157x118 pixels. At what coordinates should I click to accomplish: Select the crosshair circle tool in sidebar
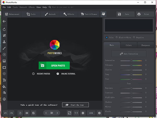(x=4, y=99)
